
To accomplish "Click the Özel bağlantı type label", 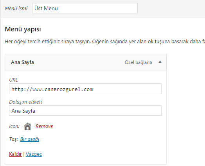I will click(x=138, y=62).
